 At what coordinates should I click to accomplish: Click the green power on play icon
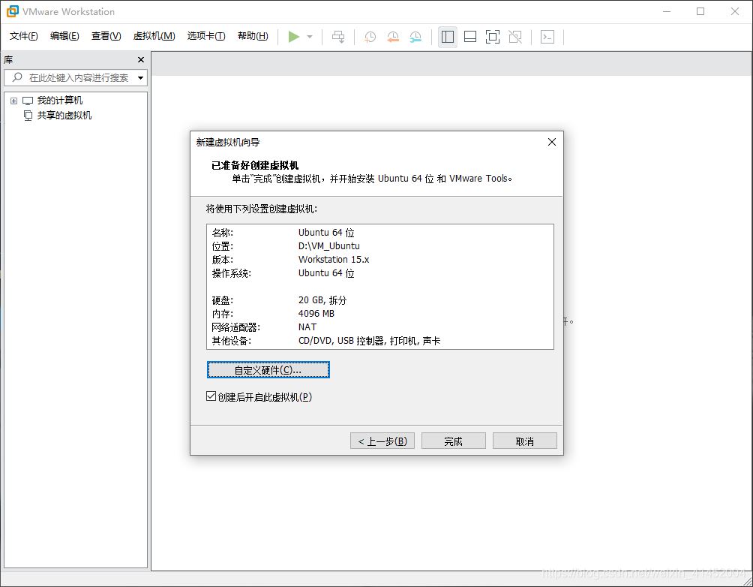pyautogui.click(x=294, y=37)
